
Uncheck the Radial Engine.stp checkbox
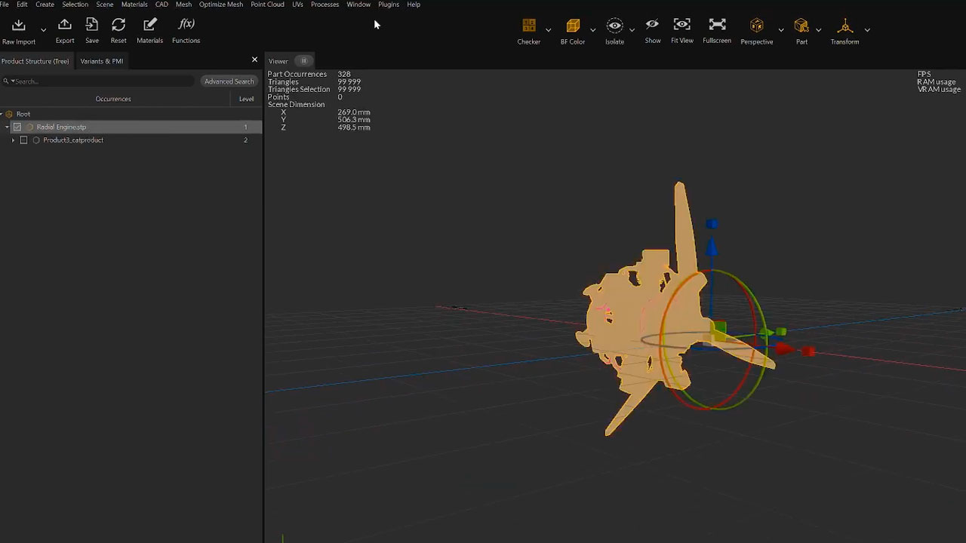tap(17, 127)
